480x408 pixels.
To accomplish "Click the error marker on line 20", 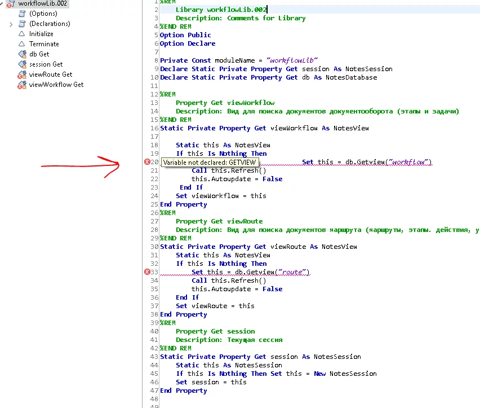I will point(148,162).
